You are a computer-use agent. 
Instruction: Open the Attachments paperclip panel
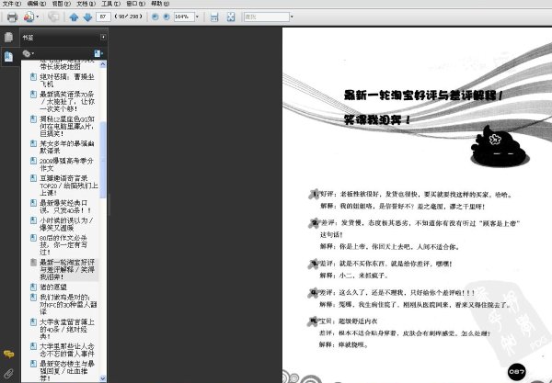pos(9,374)
